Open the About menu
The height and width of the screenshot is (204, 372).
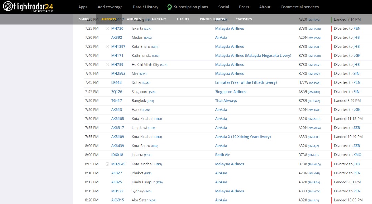[265, 7]
